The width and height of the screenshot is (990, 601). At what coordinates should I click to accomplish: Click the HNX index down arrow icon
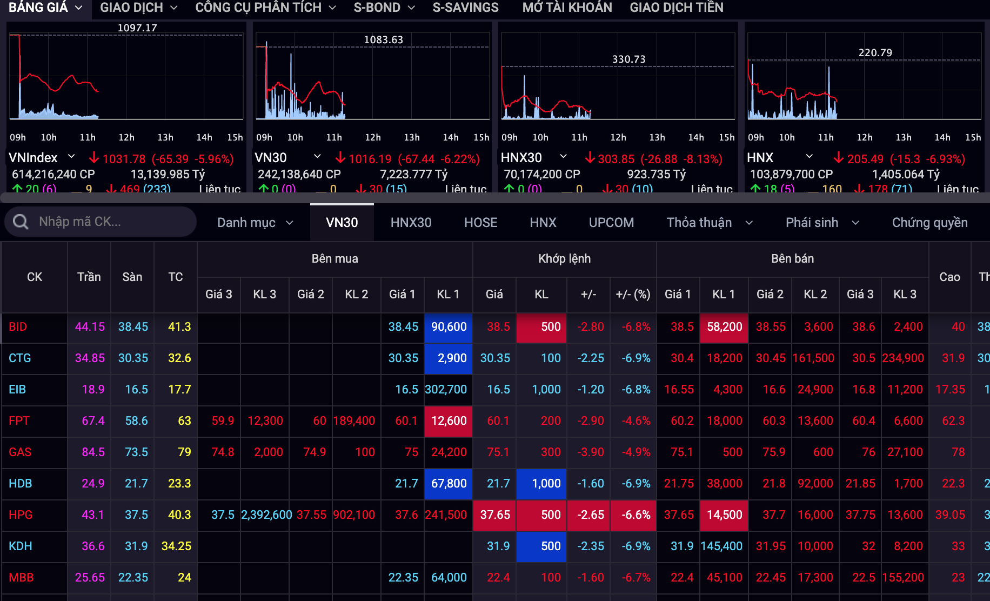click(x=839, y=158)
